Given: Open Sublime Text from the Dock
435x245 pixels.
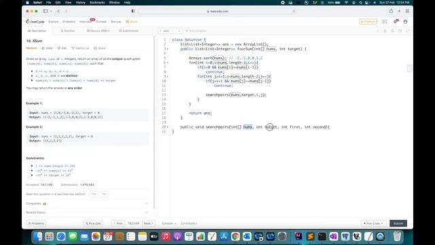Looking at the screenshot, I should click(x=310, y=236).
